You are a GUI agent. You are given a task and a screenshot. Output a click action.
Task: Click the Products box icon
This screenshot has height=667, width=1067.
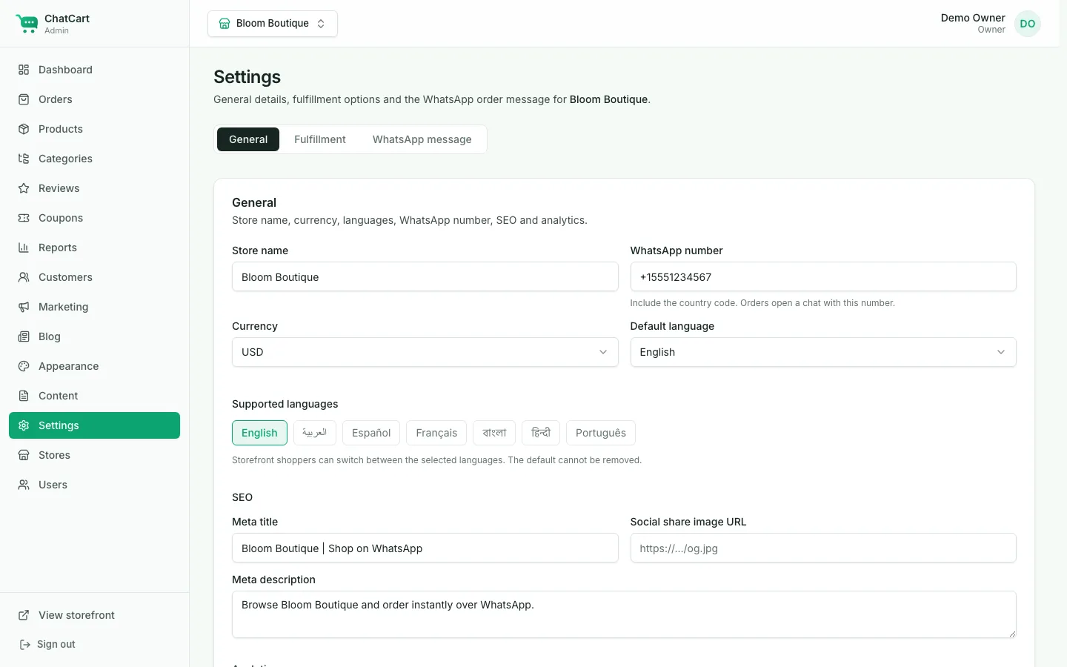click(24, 129)
